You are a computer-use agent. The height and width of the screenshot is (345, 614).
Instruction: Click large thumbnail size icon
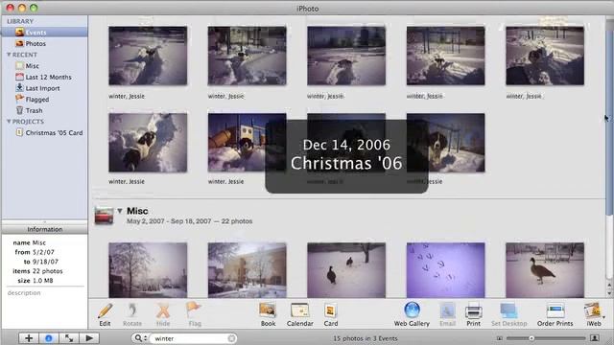coord(595,338)
